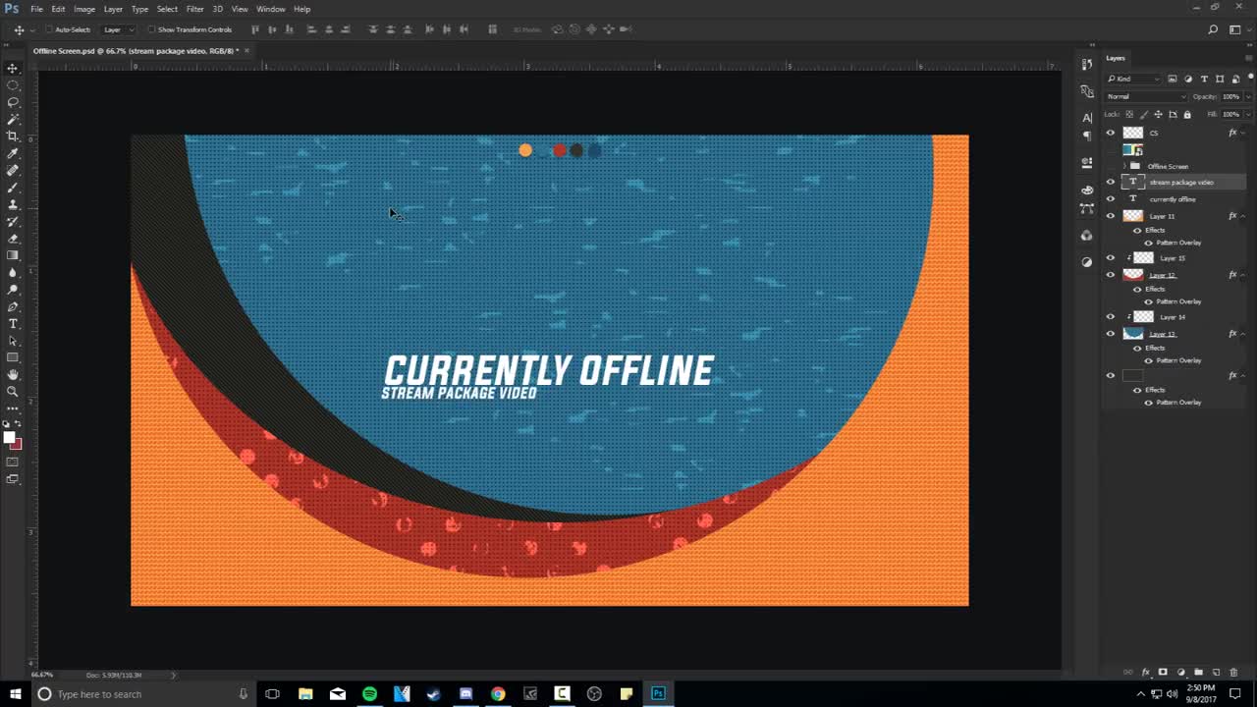Click the zoom percentage field in status bar
This screenshot has height=707, width=1257.
(x=42, y=675)
